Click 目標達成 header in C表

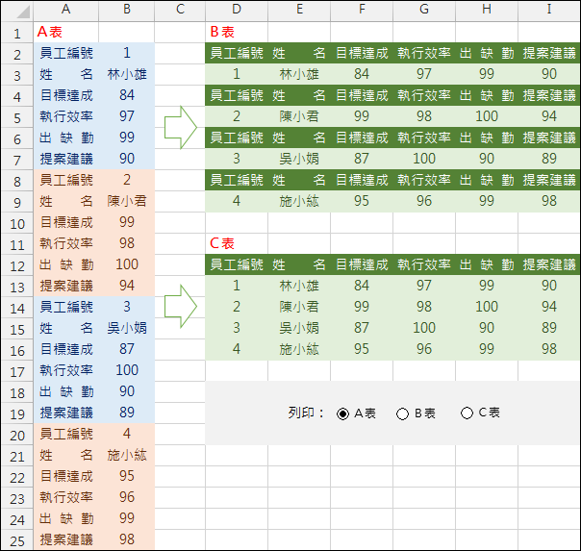click(362, 264)
